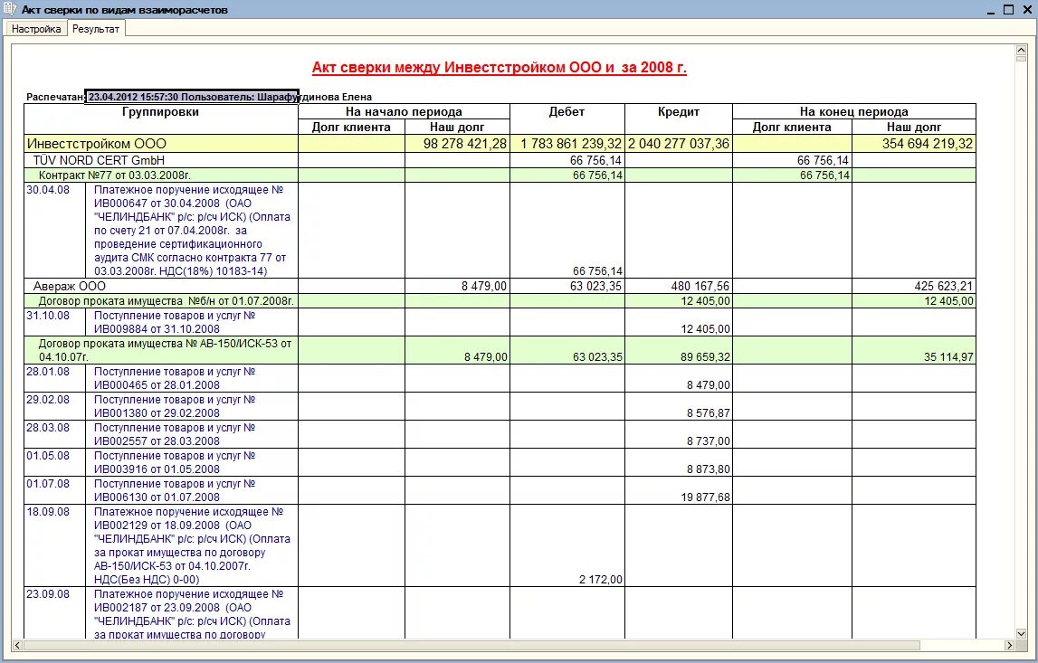The width and height of the screenshot is (1038, 663).
Task: Click the document icon in title bar
Action: coord(9,9)
